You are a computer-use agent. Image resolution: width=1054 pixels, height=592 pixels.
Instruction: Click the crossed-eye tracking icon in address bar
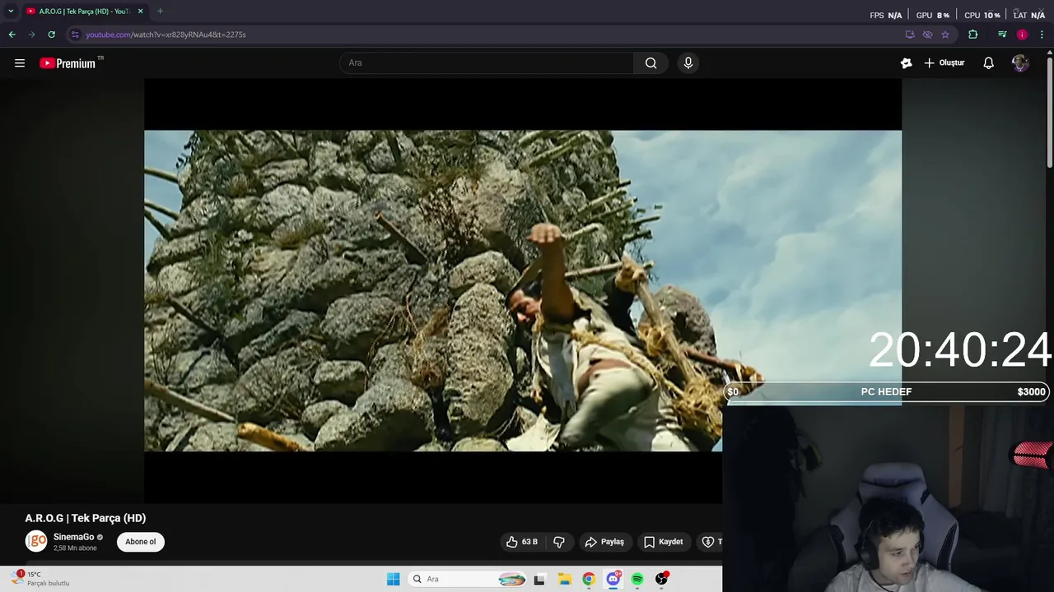927,35
